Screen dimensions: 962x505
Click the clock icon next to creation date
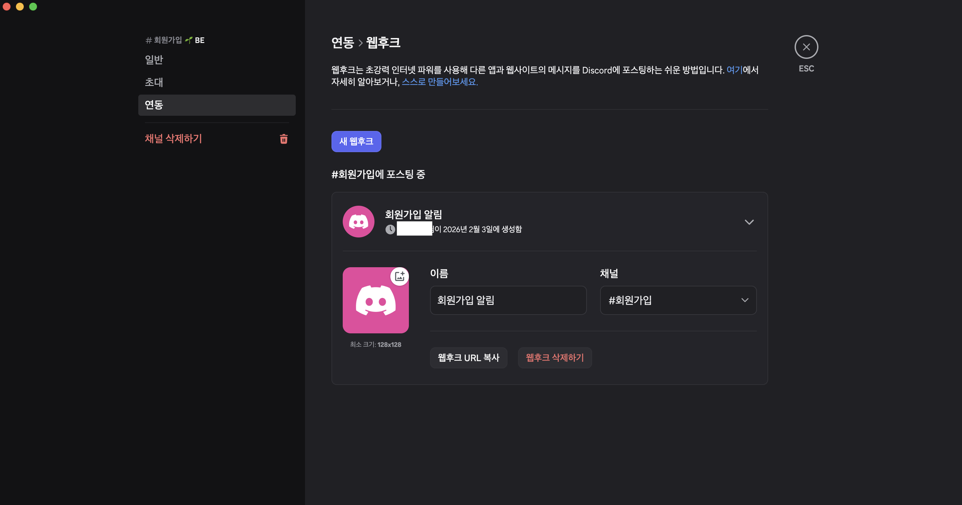pyautogui.click(x=390, y=229)
